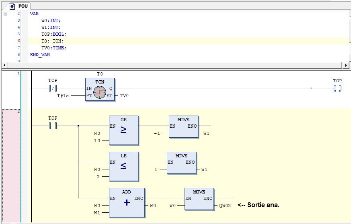The height and width of the screenshot is (224, 351).
Task: Click the right scroll arrow of declaration pane
Action: click(x=346, y=65)
